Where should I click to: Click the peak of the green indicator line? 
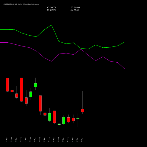(51, 25)
